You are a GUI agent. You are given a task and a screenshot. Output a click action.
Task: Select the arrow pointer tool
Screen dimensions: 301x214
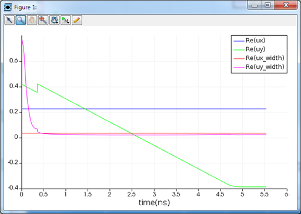click(x=9, y=20)
